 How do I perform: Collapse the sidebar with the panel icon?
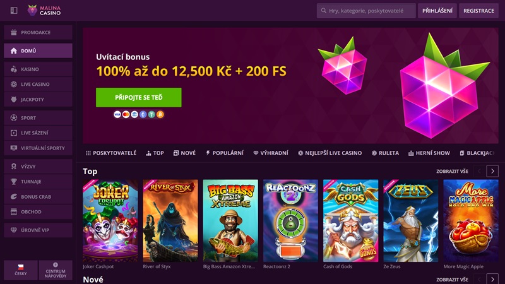(14, 11)
